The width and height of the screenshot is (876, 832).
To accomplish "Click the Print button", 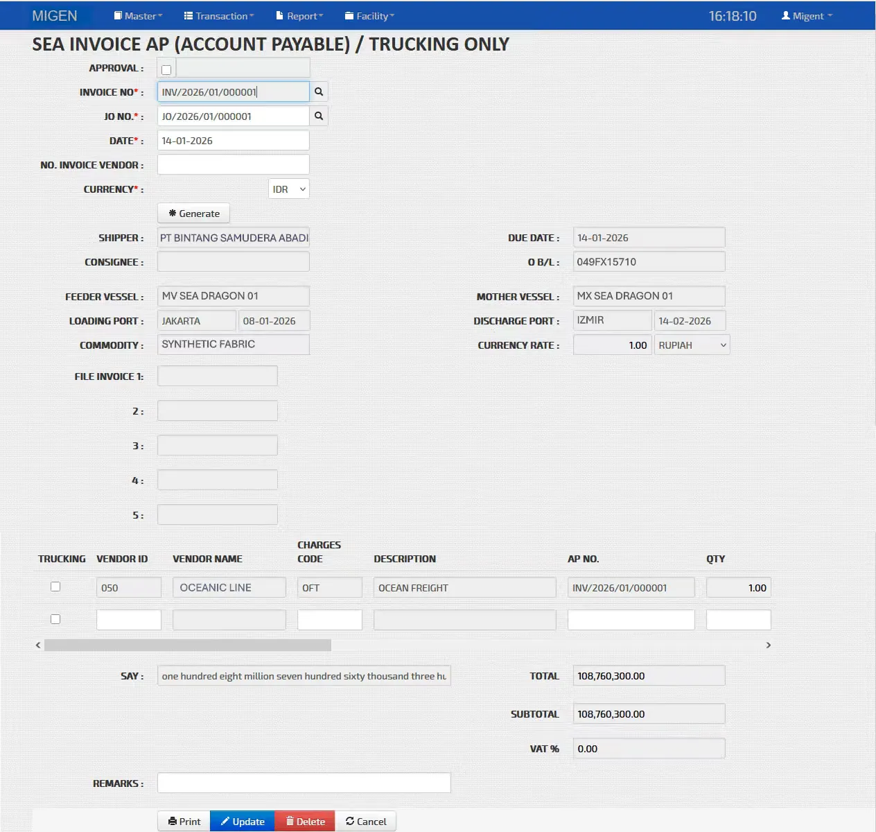I will tap(184, 822).
